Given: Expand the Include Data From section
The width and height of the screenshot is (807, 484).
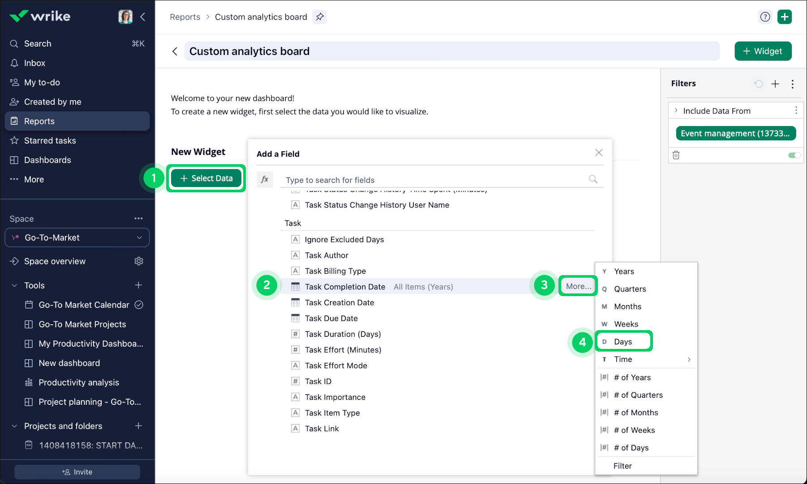Looking at the screenshot, I should pos(676,110).
